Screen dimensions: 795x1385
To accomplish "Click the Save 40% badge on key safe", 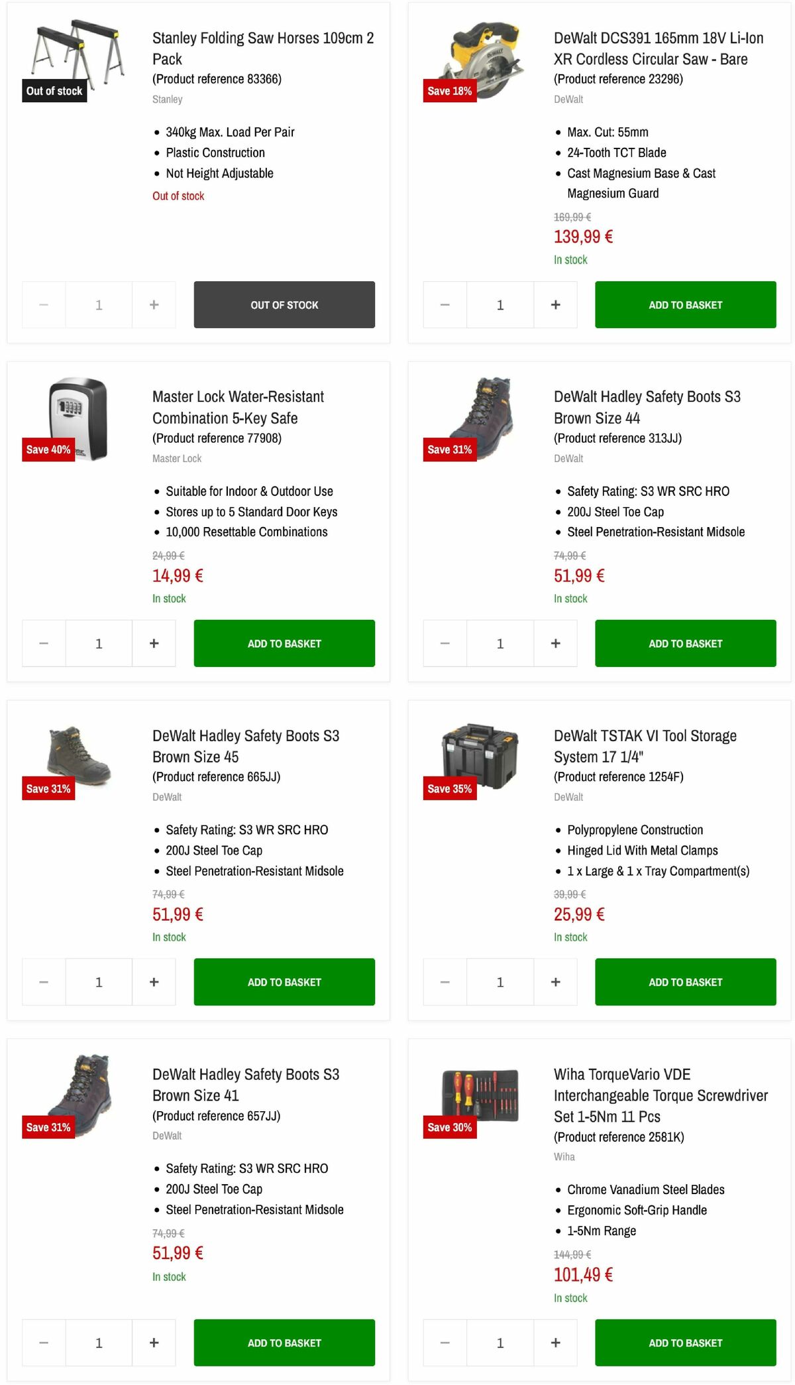I will click(x=48, y=450).
